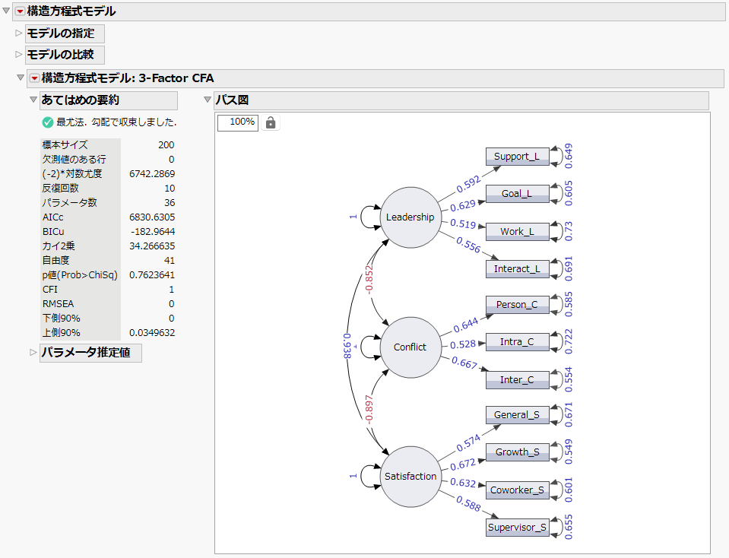Select the General_S variable box
729x558 pixels.
pos(517,415)
